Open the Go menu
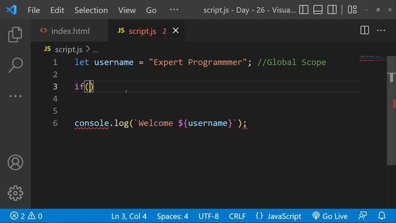396x223 pixels. pos(151,10)
